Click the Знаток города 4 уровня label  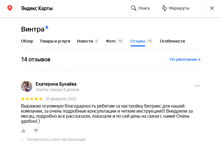[x=57, y=90]
